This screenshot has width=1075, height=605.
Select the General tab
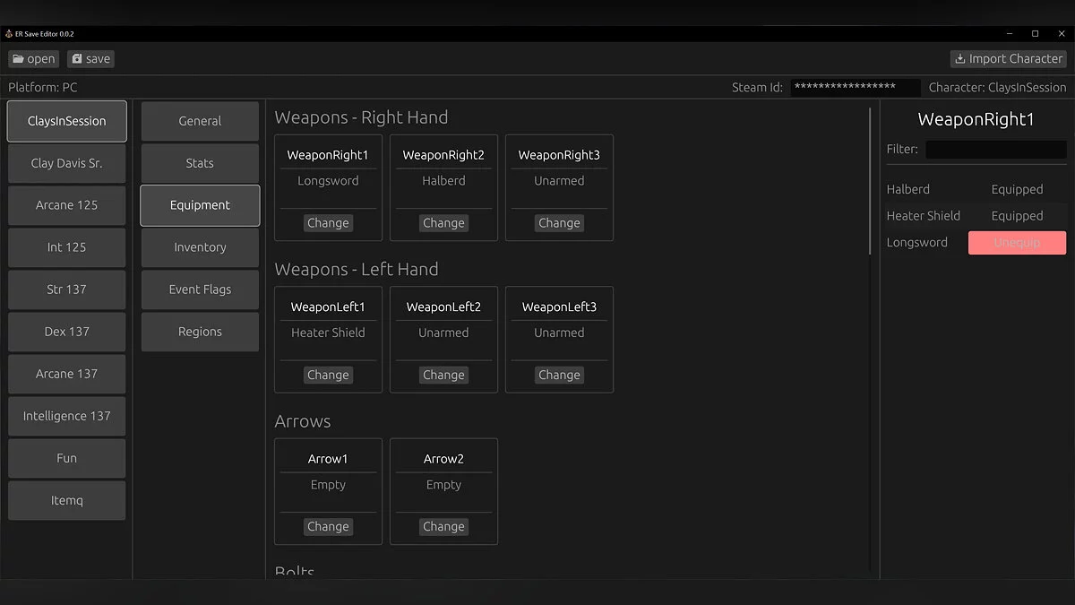(199, 120)
